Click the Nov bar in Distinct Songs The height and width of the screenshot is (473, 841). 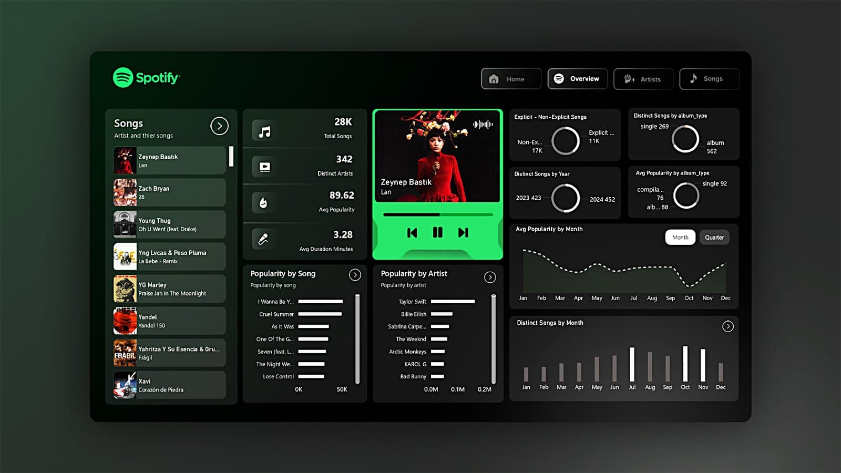click(703, 365)
